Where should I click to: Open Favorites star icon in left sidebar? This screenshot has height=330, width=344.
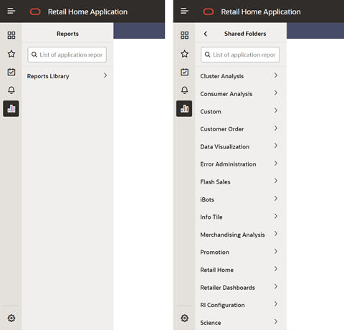(x=11, y=54)
